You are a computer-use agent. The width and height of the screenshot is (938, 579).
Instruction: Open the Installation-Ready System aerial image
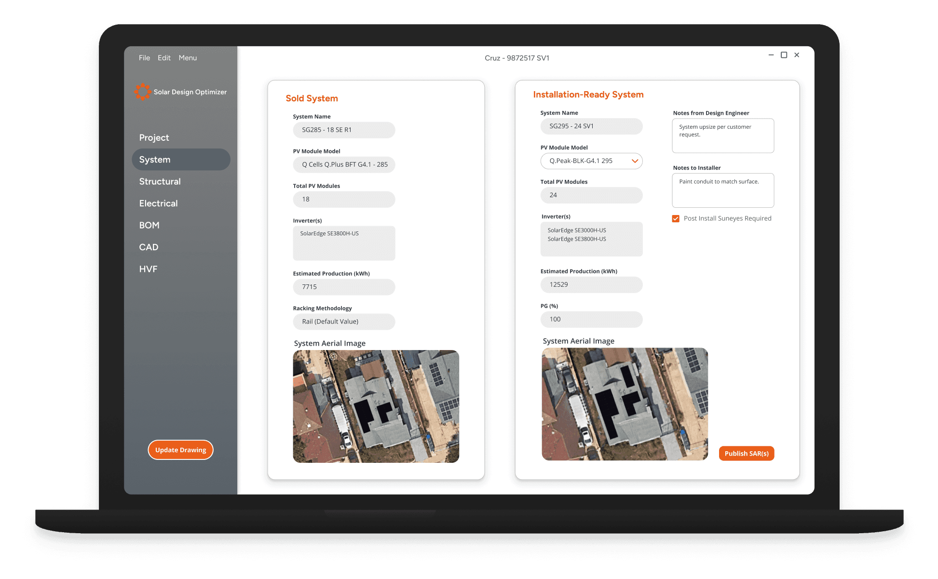click(625, 404)
